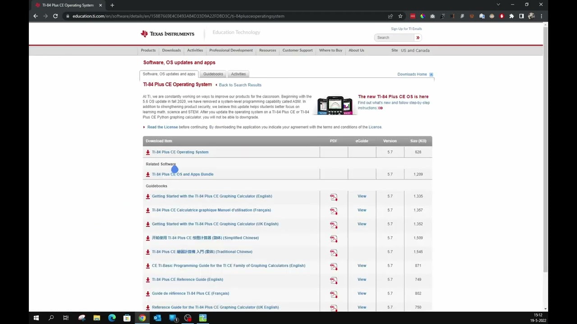
Task: Click the download arrow beside OS and Apps Bundle
Action: pos(148,174)
